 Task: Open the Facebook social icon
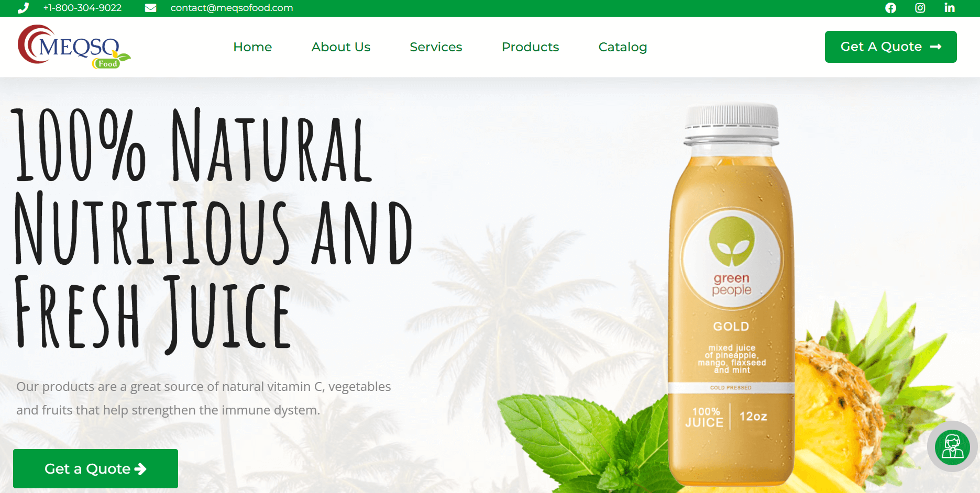tap(890, 8)
